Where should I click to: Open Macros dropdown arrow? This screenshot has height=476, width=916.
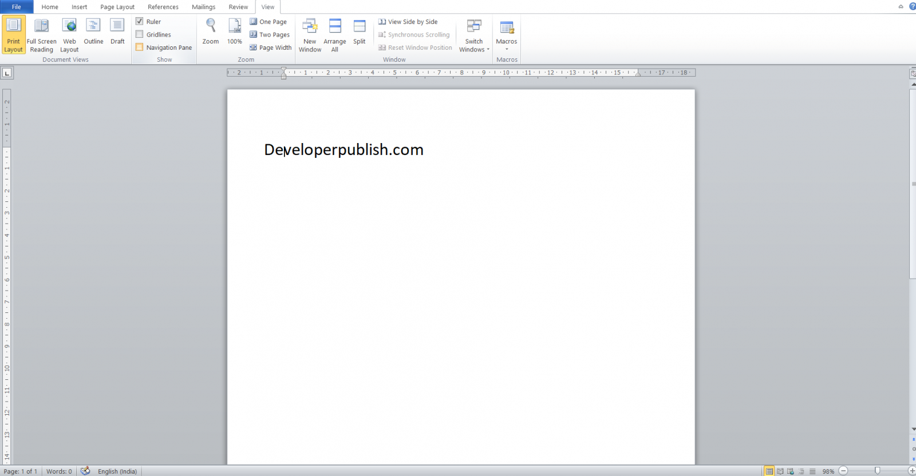click(507, 49)
